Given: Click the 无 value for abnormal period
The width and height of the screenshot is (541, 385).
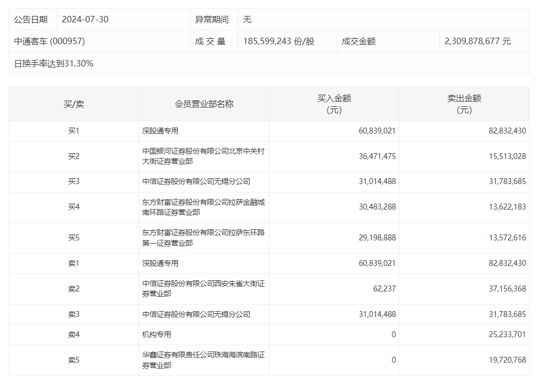Looking at the screenshot, I should pyautogui.click(x=247, y=19).
